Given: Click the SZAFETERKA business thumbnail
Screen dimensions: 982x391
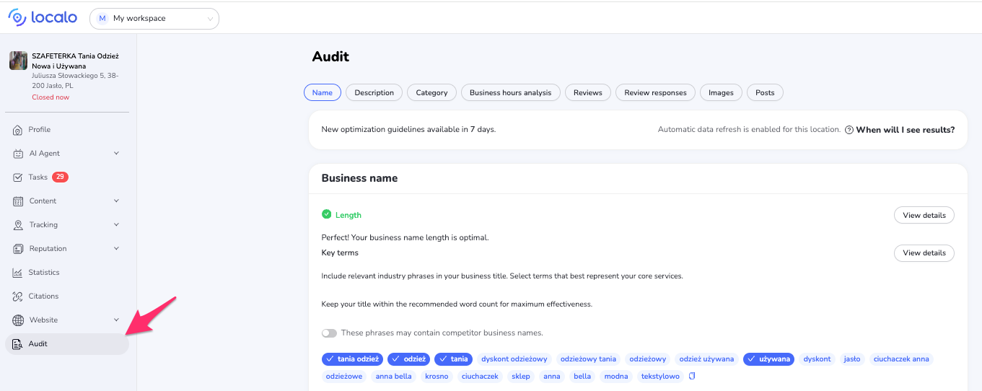Looking at the screenshot, I should pyautogui.click(x=18, y=61).
